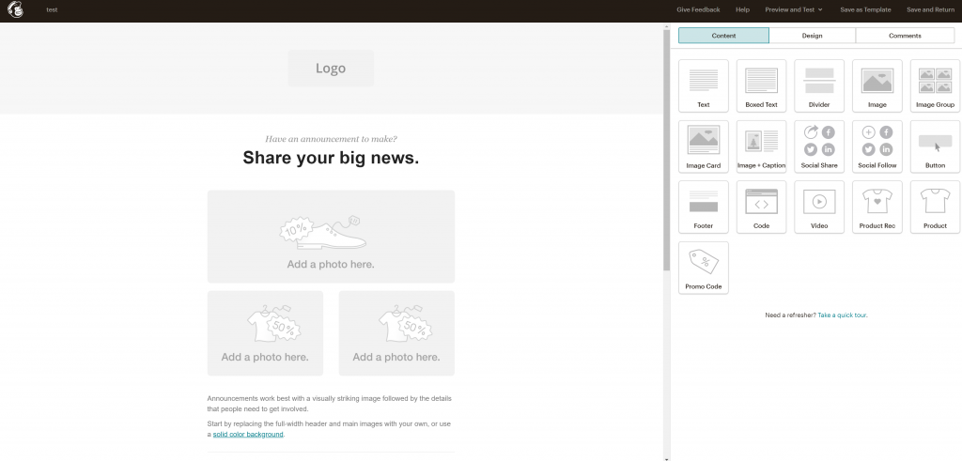Switch to the Design tab
This screenshot has height=461, width=962.
coord(812,36)
